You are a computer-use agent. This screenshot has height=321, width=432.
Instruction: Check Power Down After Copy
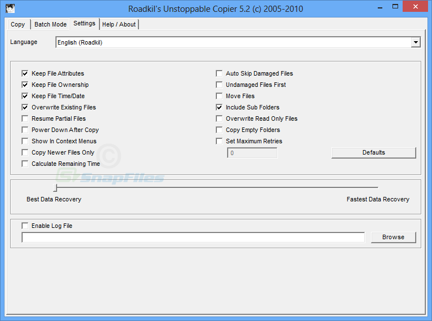(25, 130)
